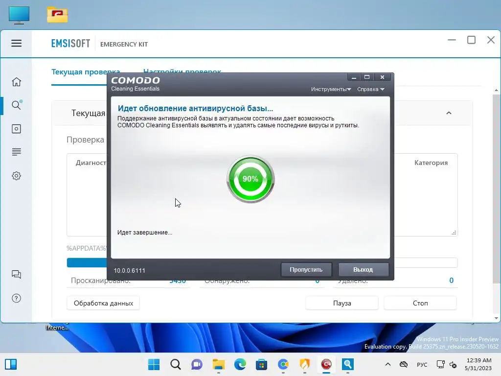Launch Microsoft Edge from the taskbar
Screen dimensions: 501x376
click(x=240, y=364)
